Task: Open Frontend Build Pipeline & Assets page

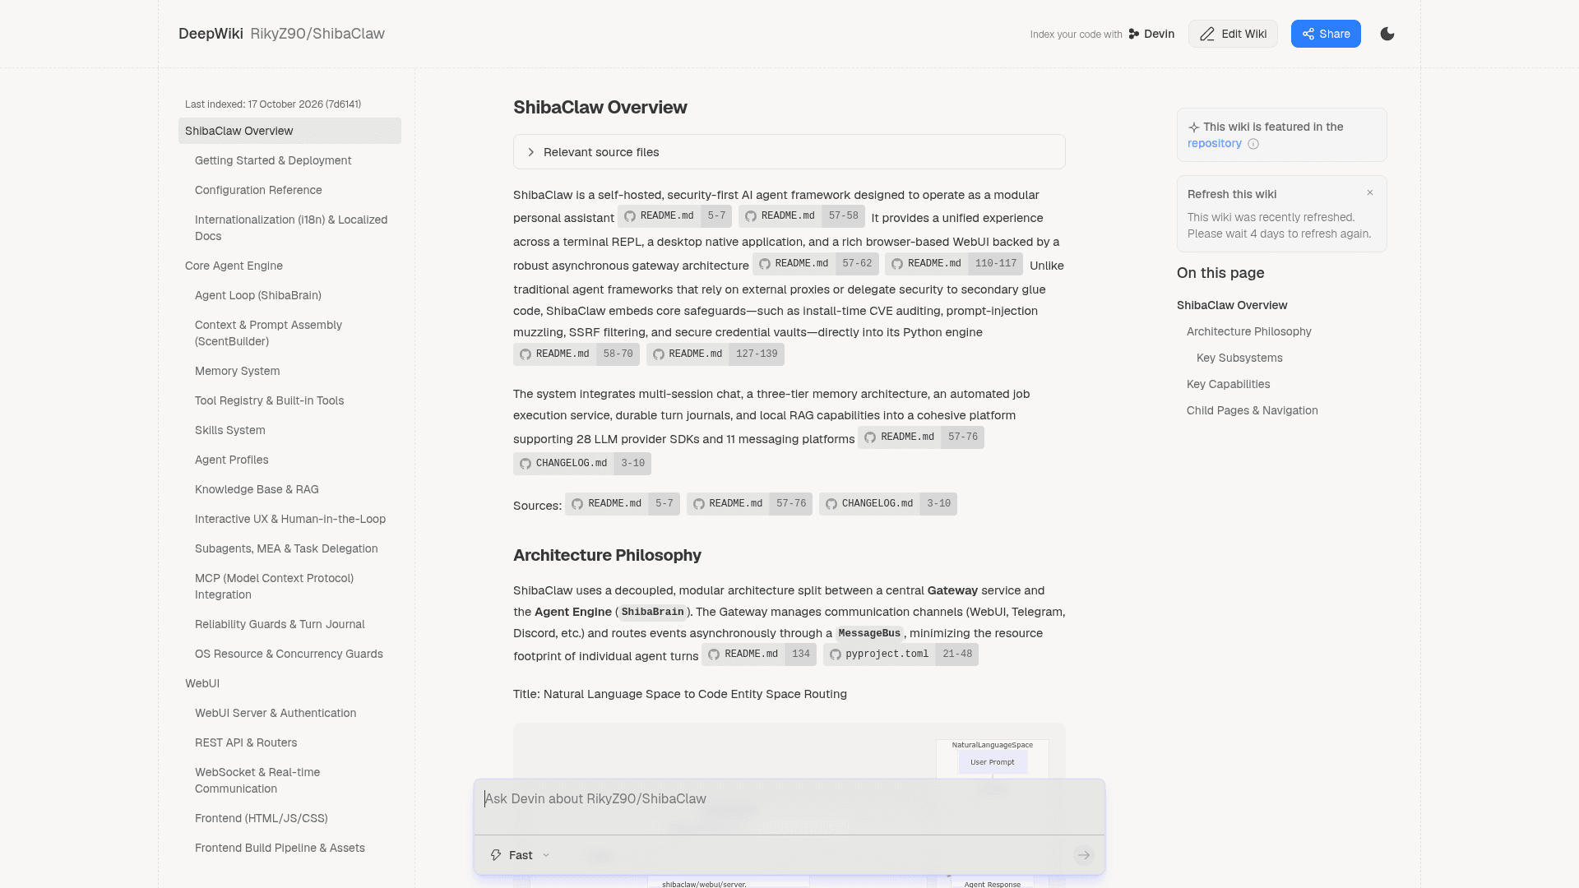Action: pyautogui.click(x=280, y=848)
